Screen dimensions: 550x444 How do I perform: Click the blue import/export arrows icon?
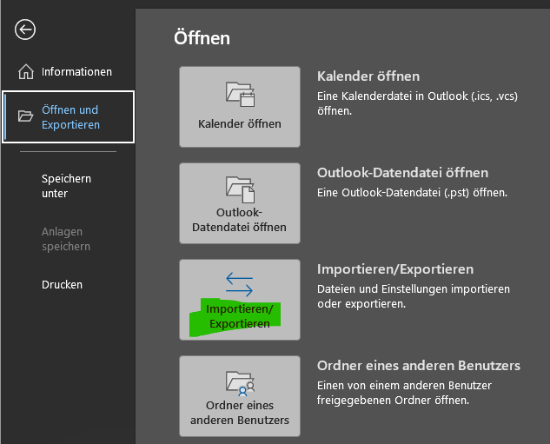pyautogui.click(x=240, y=284)
